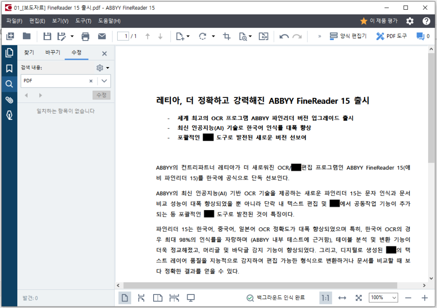This screenshot has height=308, width=437.
Task: Set zoom to actual size 1:1
Action: [325, 298]
